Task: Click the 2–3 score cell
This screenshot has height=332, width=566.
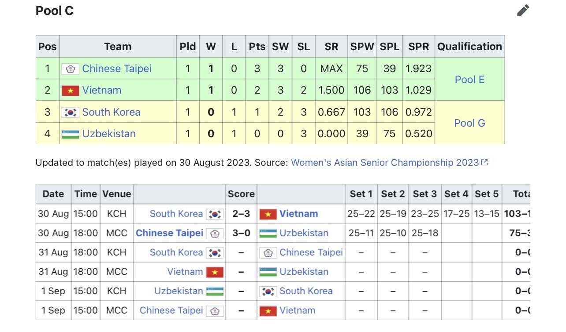Action: point(241,214)
